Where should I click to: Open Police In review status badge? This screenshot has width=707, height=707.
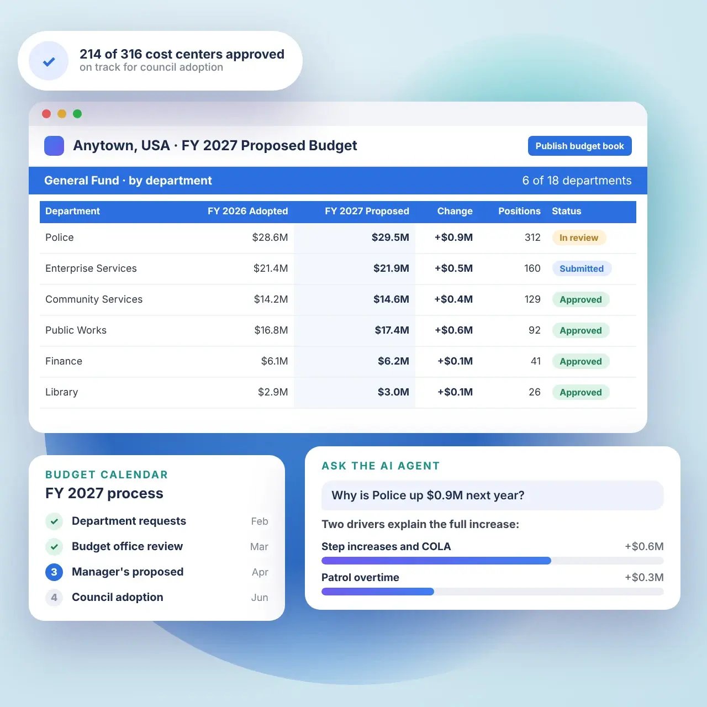579,238
